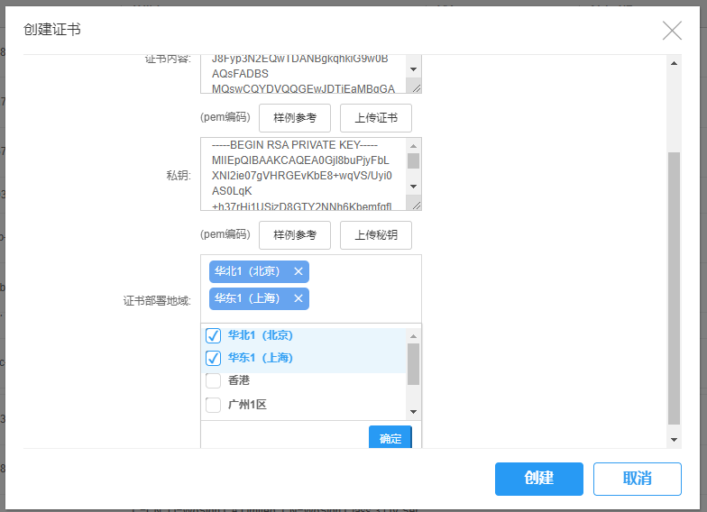The height and width of the screenshot is (512, 707).
Task: Click the region list scrollbar thumb
Action: tap(413, 364)
